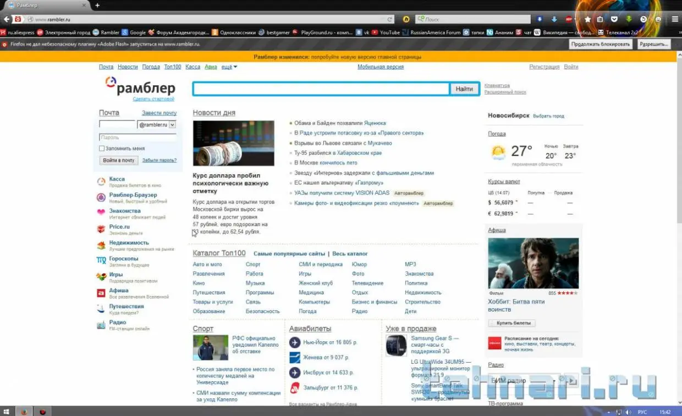Click the Rambler main search field
This screenshot has height=416, width=682.
[x=321, y=89]
